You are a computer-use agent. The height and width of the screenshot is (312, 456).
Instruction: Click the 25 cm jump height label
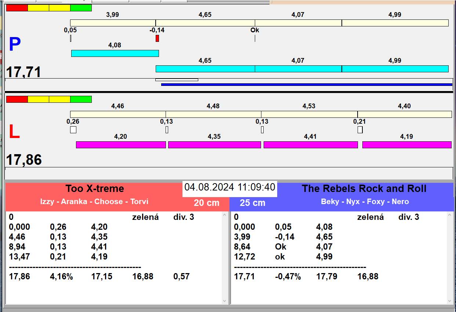tap(252, 203)
